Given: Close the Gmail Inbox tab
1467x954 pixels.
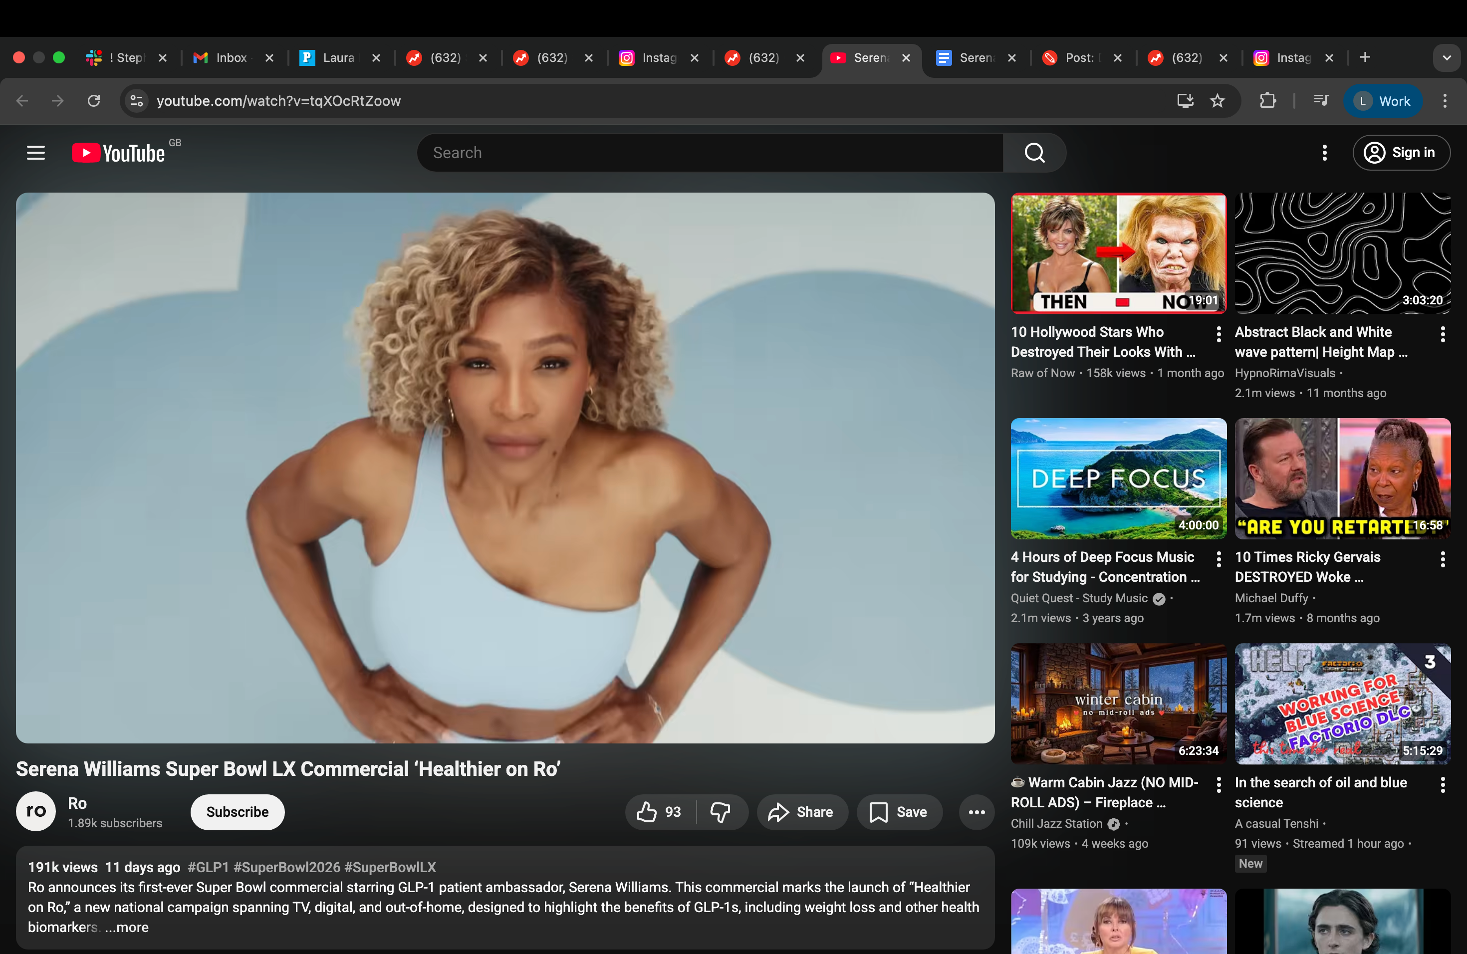Looking at the screenshot, I should pos(269,58).
